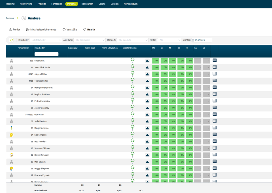Open detail list icon for Moe Szyslak
Viewport: 272px width, 193px height.
coord(214,161)
